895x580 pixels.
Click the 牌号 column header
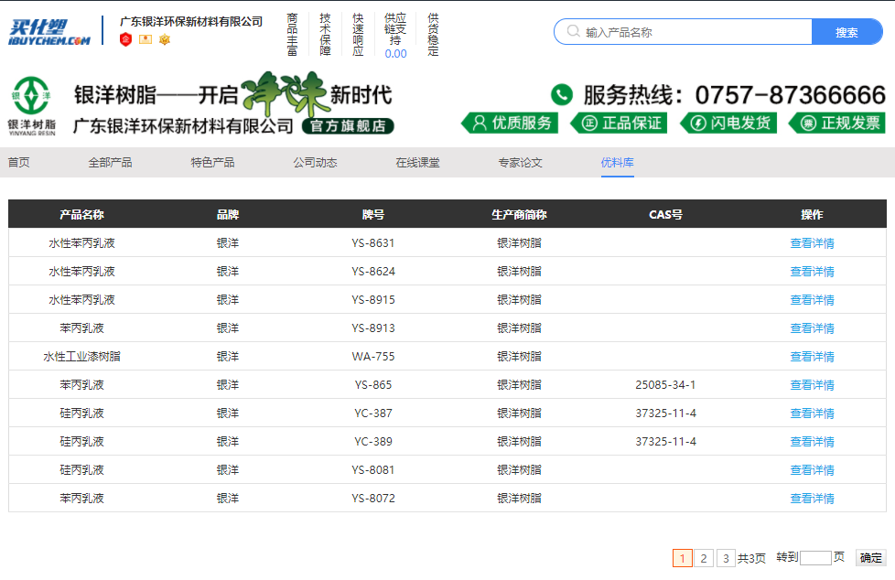(x=373, y=215)
